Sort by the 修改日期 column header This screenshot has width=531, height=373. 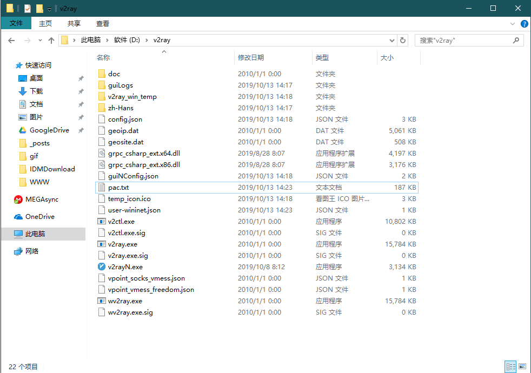273,57
